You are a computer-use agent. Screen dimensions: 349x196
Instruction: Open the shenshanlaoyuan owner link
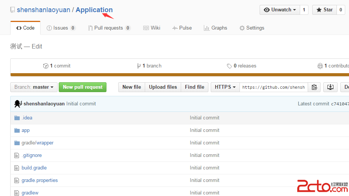coord(44,10)
